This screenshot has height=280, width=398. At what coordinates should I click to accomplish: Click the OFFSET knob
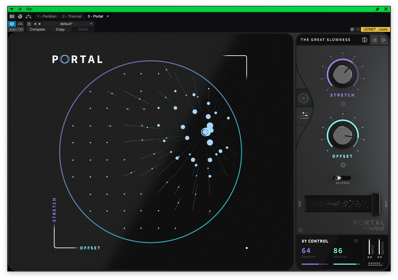(x=343, y=135)
